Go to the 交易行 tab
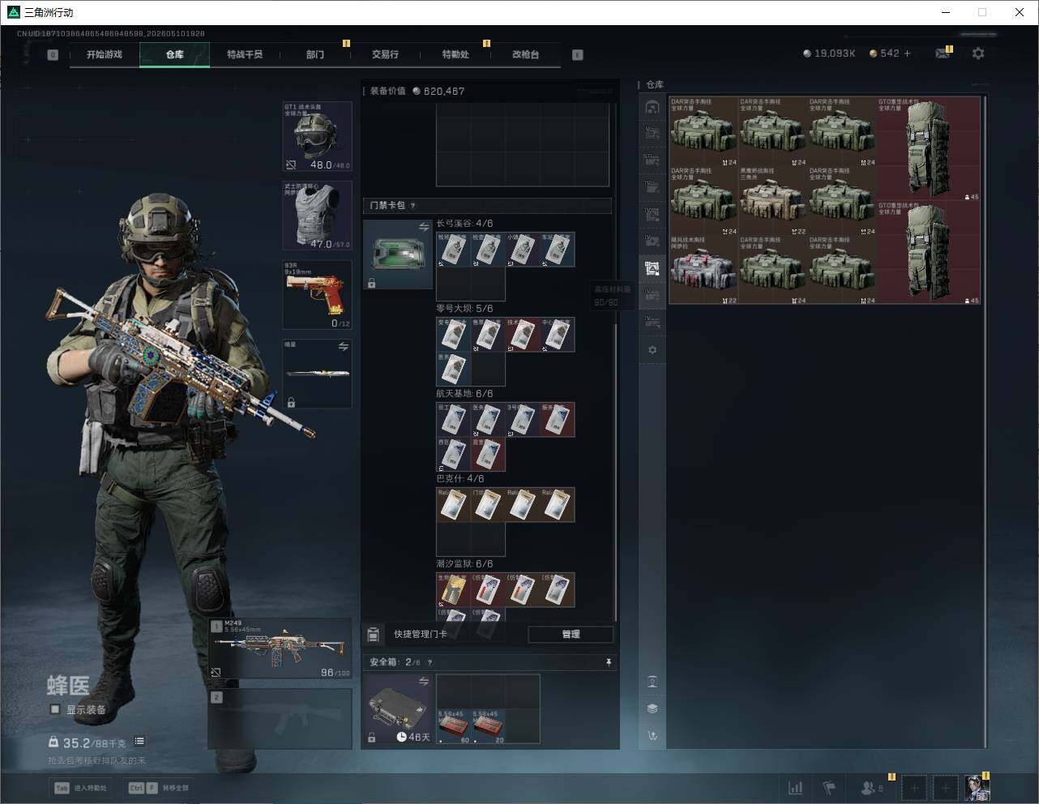1039x804 pixels. (385, 54)
